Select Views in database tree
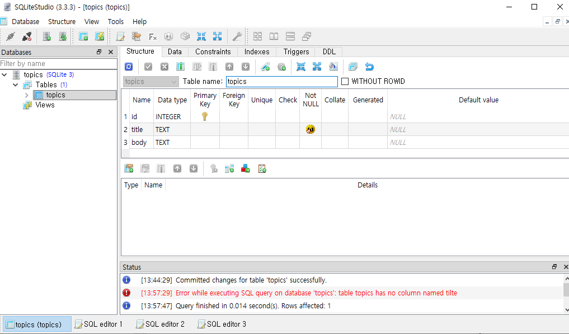 tap(45, 105)
